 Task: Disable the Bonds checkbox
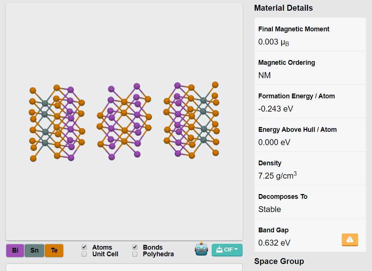coord(135,247)
